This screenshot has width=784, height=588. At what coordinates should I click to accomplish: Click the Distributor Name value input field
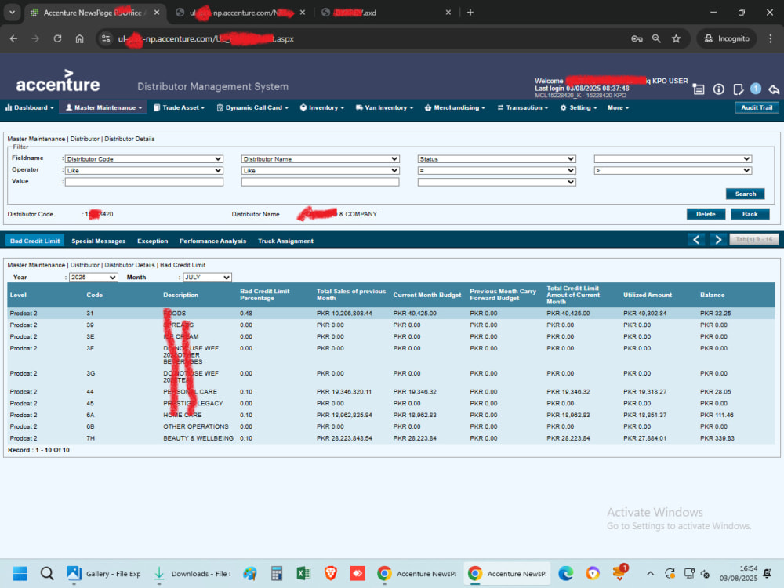pyautogui.click(x=320, y=182)
